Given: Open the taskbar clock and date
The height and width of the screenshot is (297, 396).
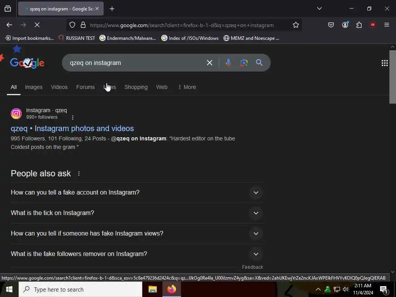Looking at the screenshot, I should click(x=363, y=289).
